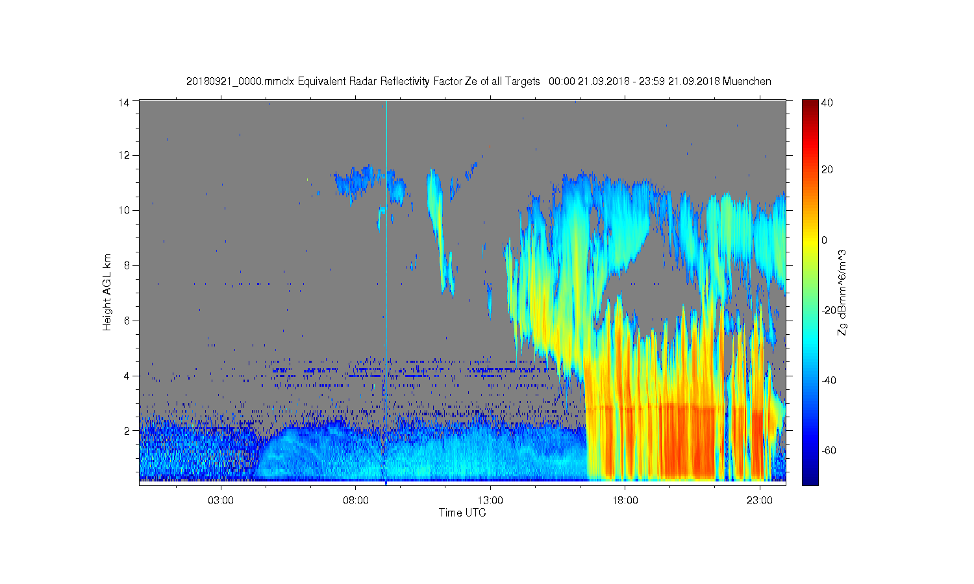Click the 'Zg dBmm^6/m^3' colorbar unit label
Viewport: 974px width, 584px height.
(843, 293)
